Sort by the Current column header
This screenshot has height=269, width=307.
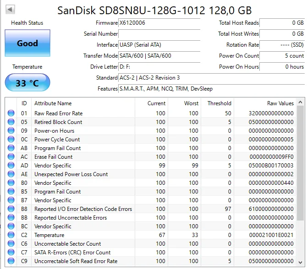[151, 103]
